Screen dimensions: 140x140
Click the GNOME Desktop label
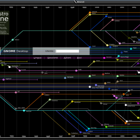tap(16, 51)
